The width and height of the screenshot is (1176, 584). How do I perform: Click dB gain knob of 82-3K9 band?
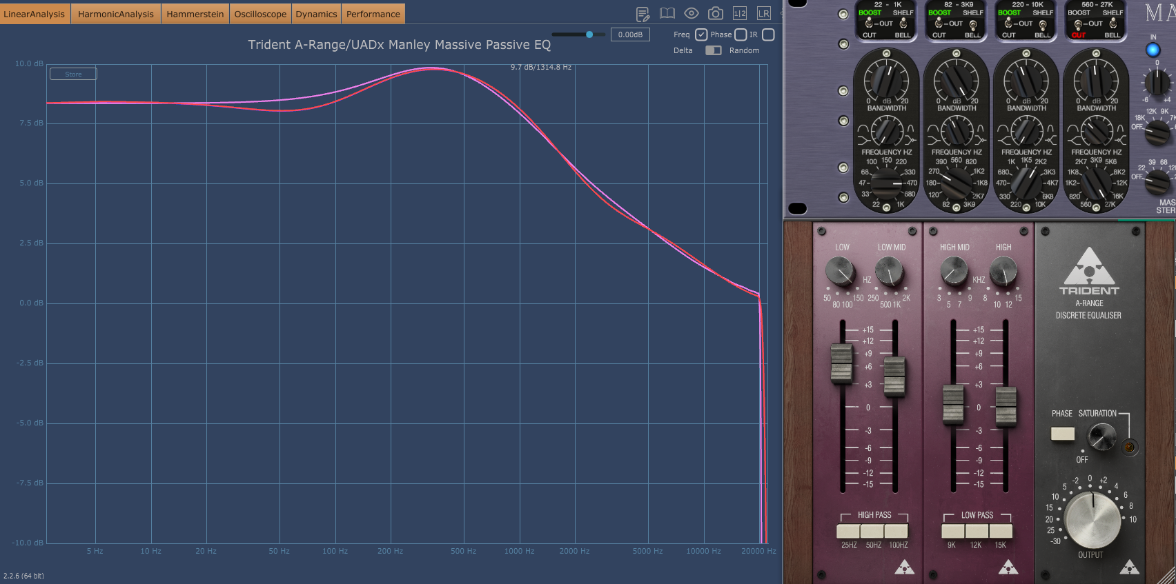tap(957, 80)
